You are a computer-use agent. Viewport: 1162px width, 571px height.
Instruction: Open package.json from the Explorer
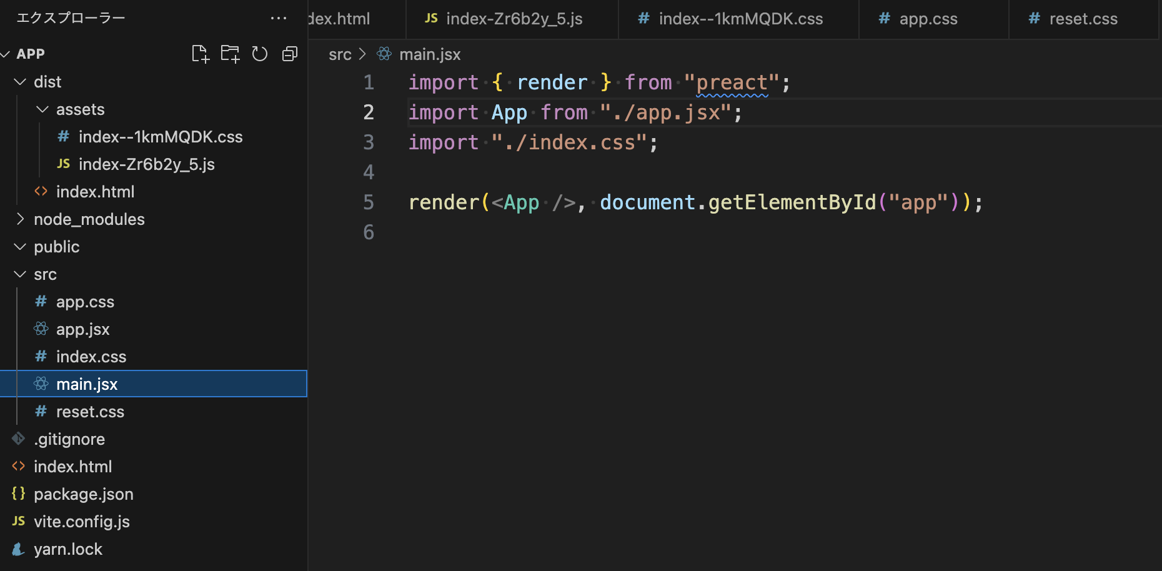83,494
